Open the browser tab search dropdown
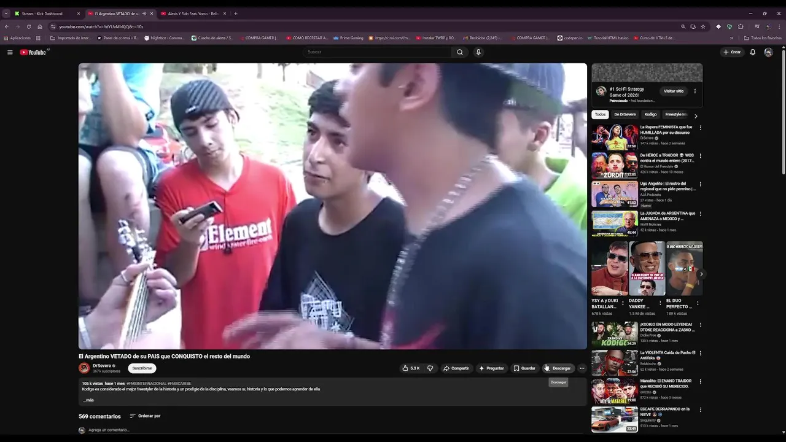The image size is (786, 442). click(x=6, y=14)
